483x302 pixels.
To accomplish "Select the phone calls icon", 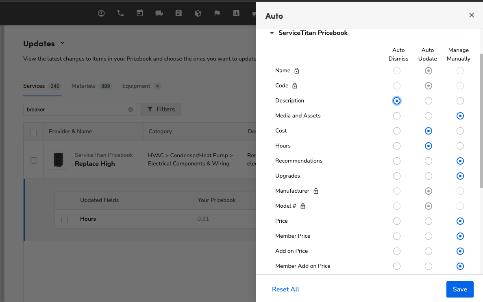I will pos(120,13).
